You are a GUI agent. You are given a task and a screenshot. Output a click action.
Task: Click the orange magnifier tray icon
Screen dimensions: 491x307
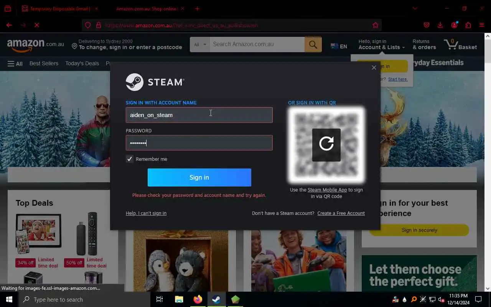pos(414,300)
